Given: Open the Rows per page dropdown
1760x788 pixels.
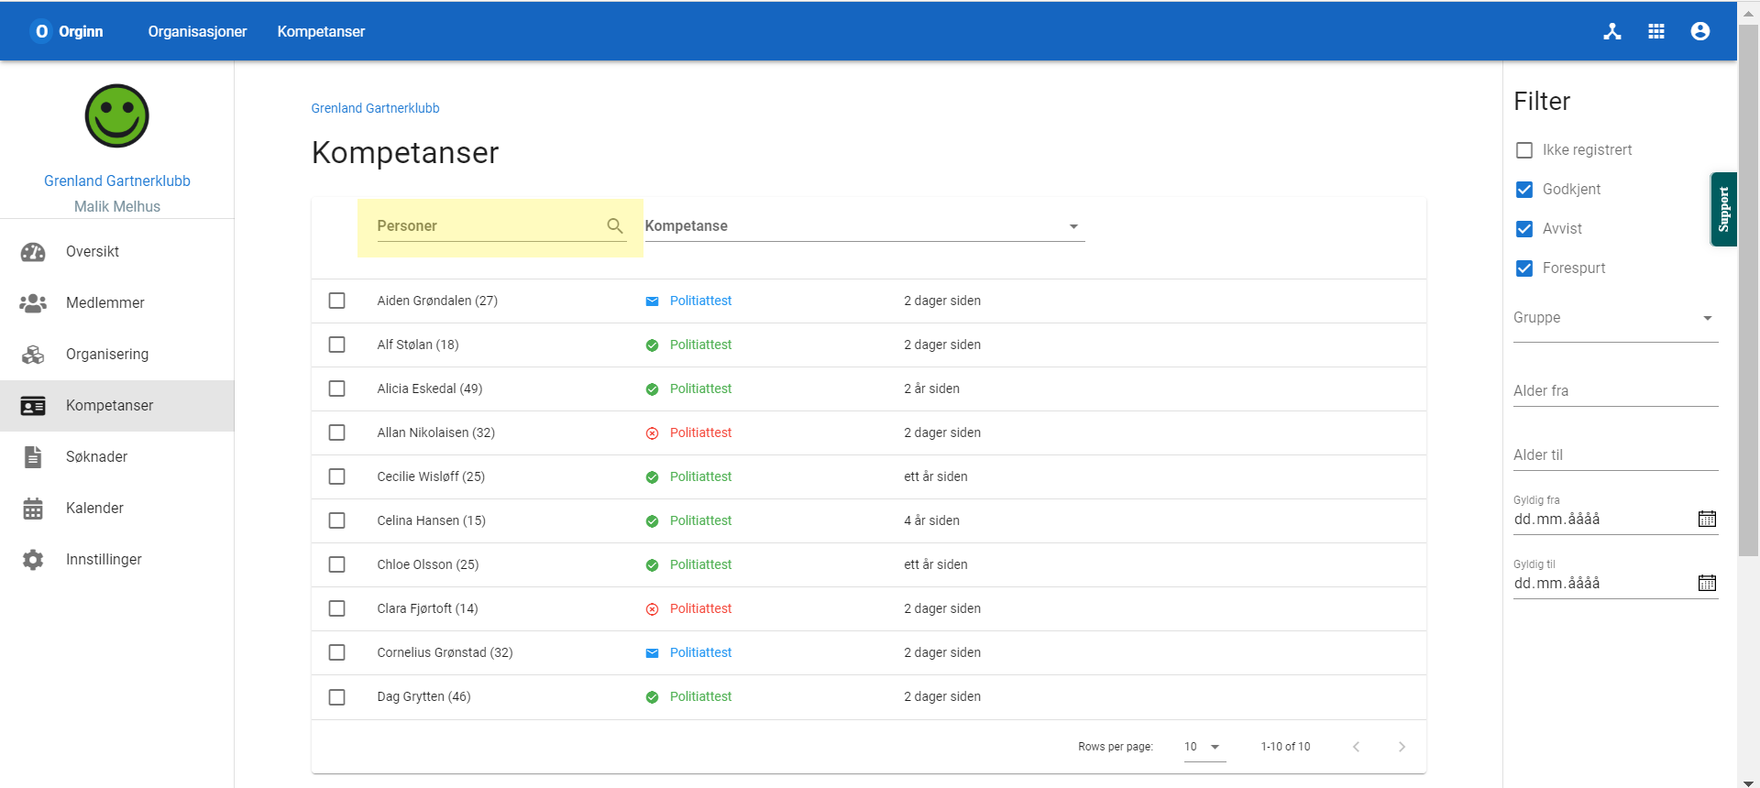Looking at the screenshot, I should coord(1204,747).
